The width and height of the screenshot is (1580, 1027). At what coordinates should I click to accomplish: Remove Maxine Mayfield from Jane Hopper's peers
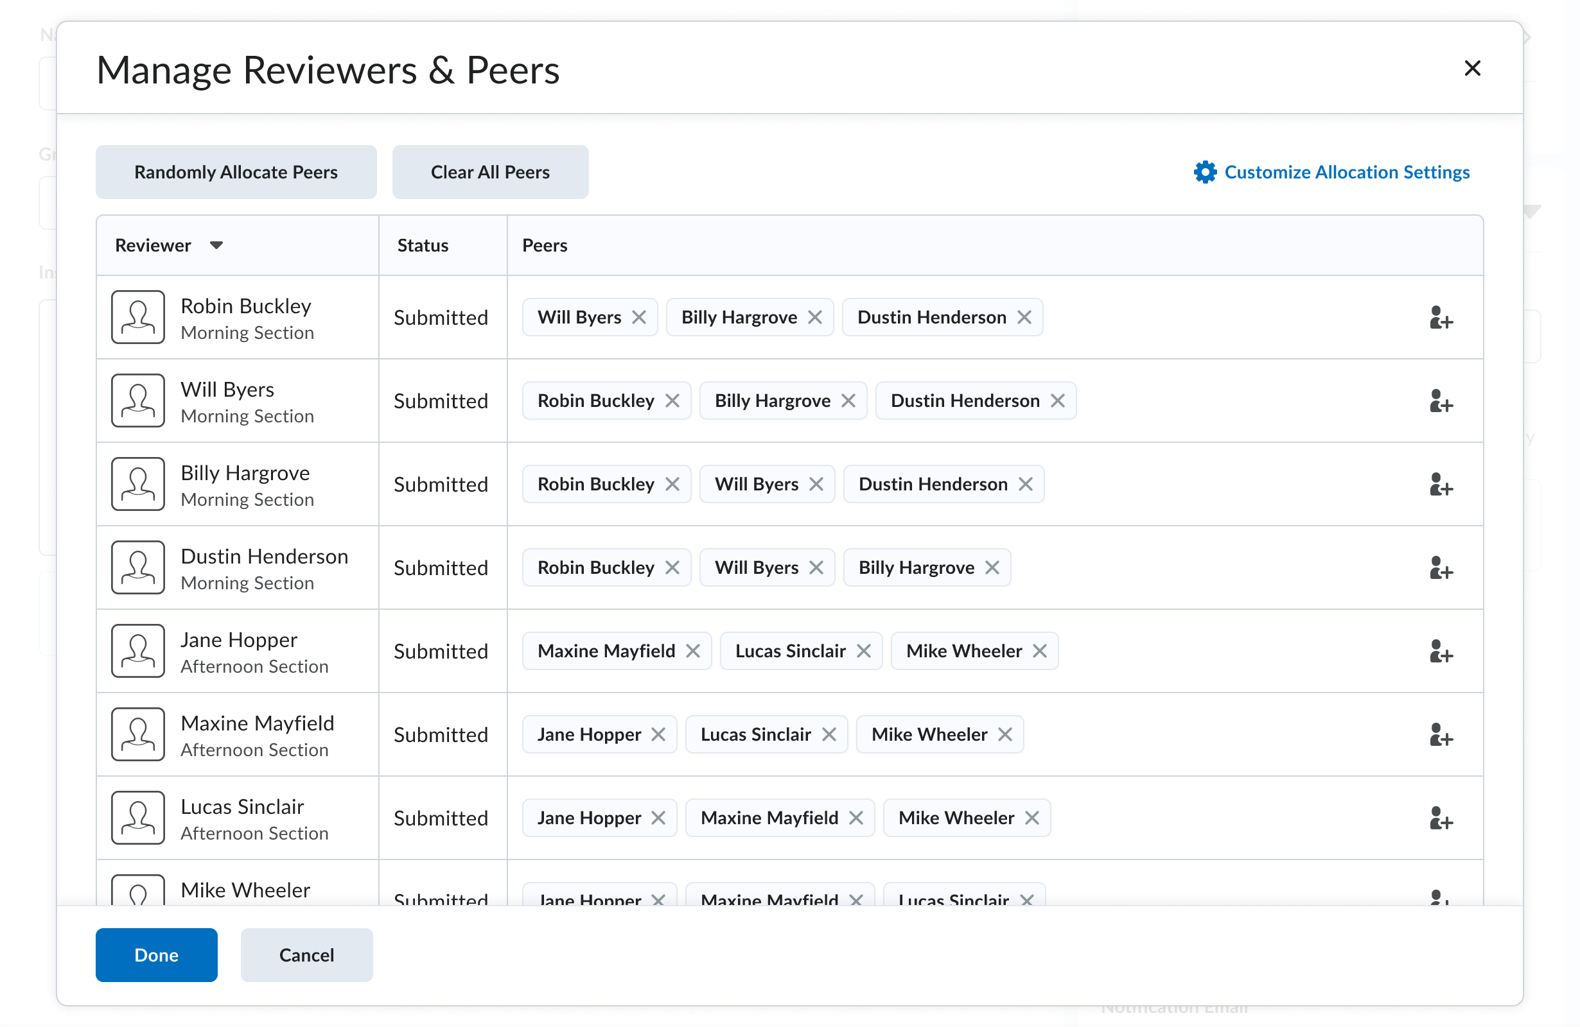pyautogui.click(x=693, y=651)
